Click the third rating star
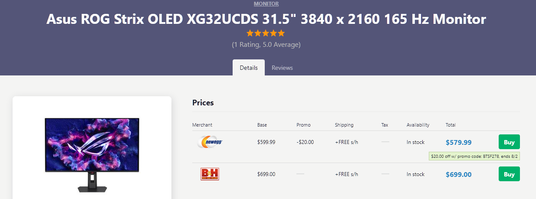 click(266, 33)
